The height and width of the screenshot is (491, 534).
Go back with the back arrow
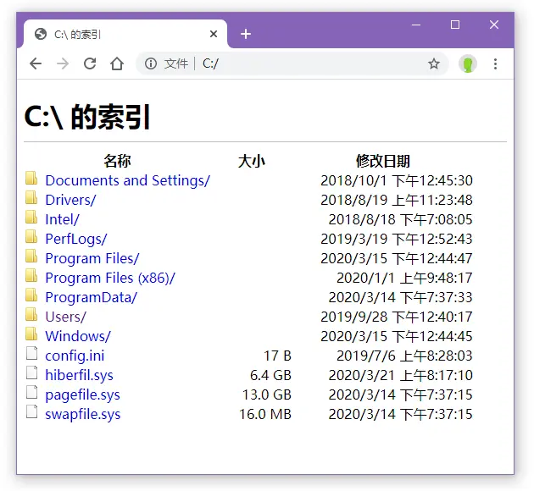click(36, 63)
